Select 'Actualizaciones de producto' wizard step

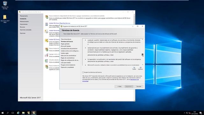(x=69, y=49)
